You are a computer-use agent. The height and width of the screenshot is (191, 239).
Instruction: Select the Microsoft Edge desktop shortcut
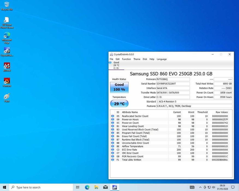[x=7, y=38]
